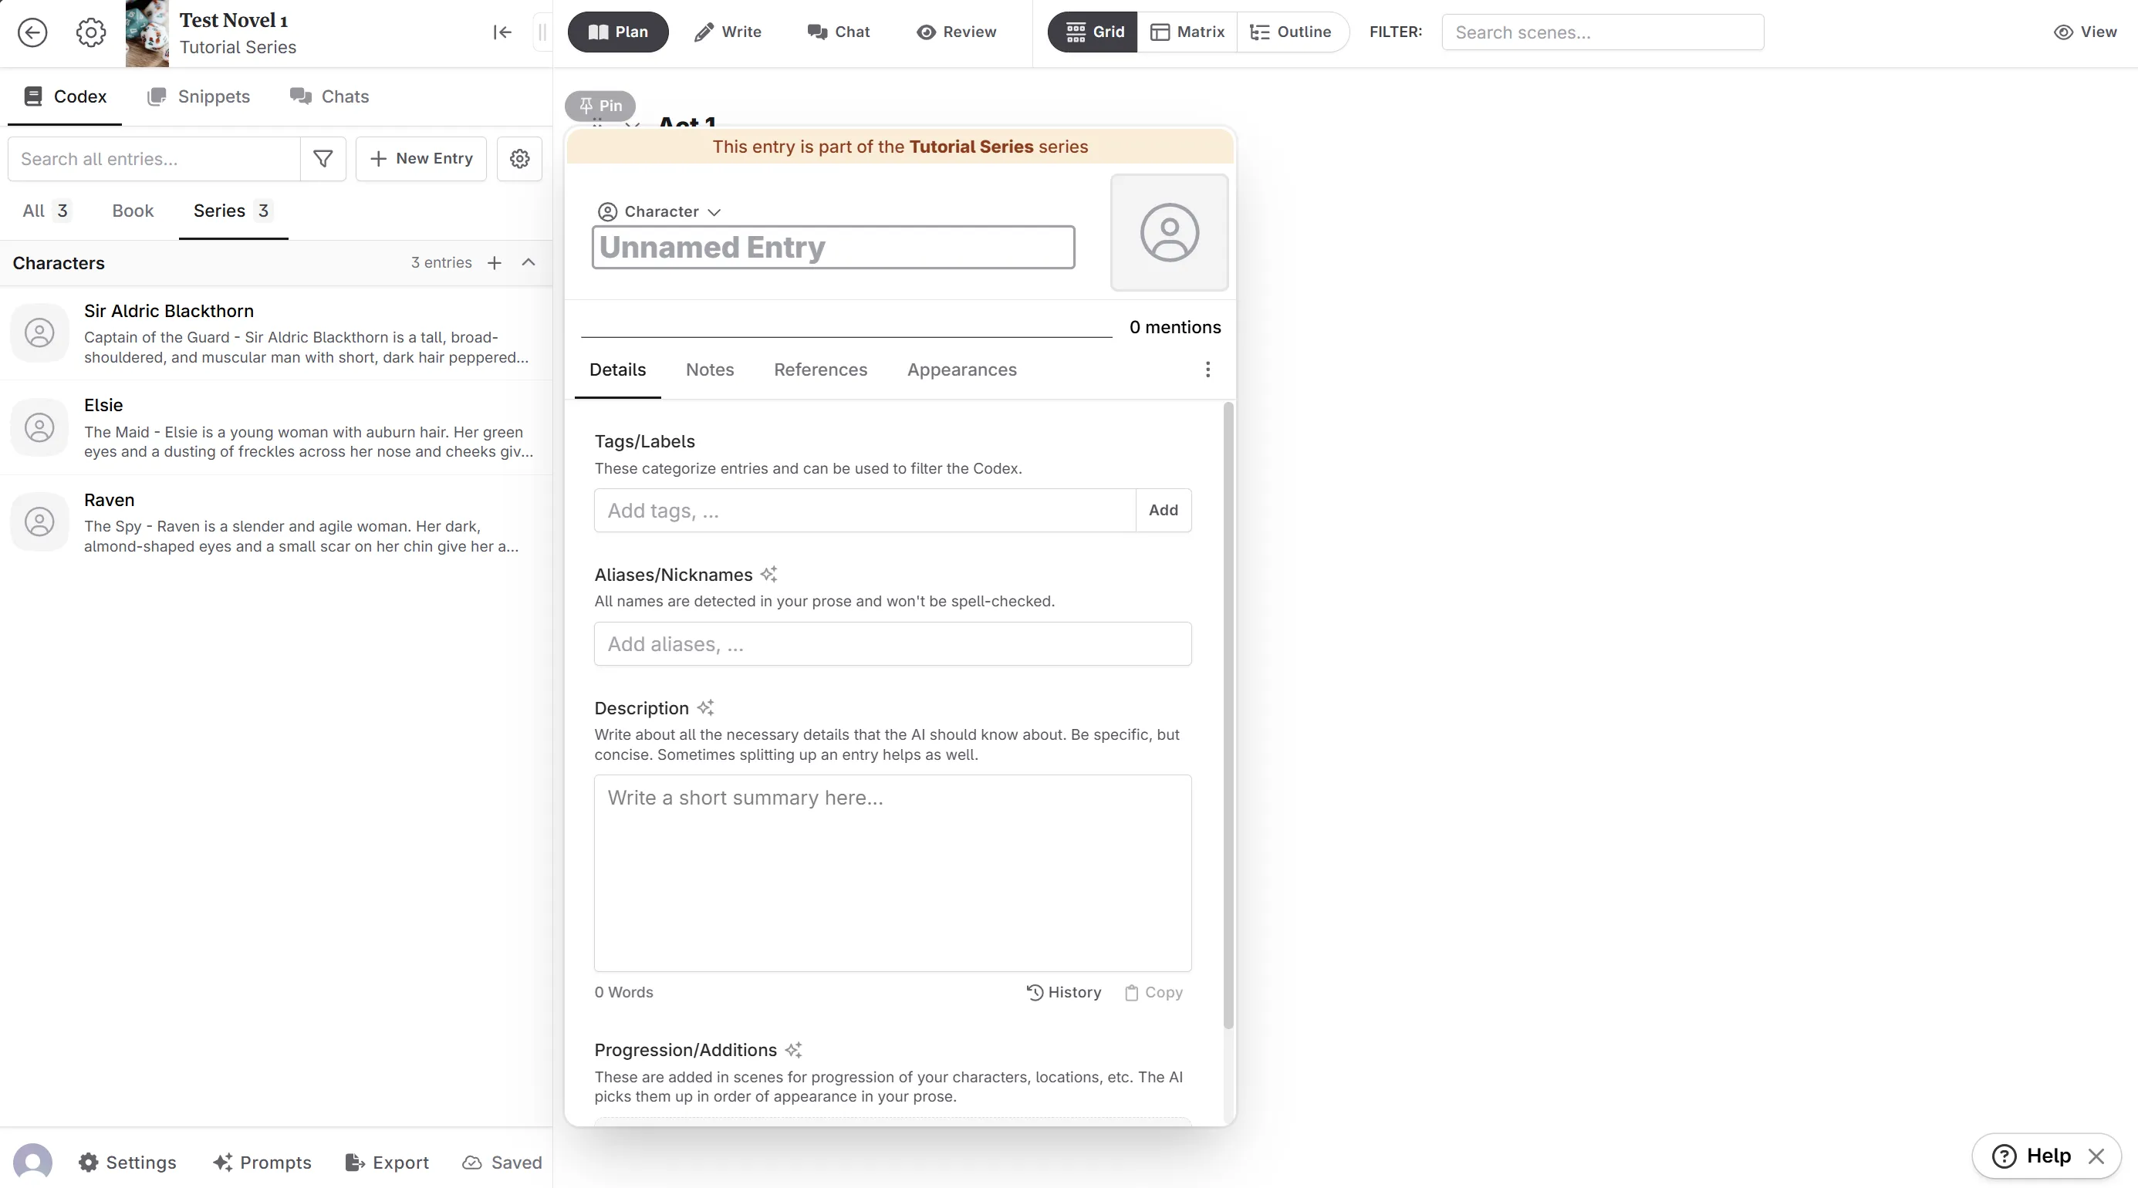
Task: Click the History link under description
Action: pos(1064,992)
